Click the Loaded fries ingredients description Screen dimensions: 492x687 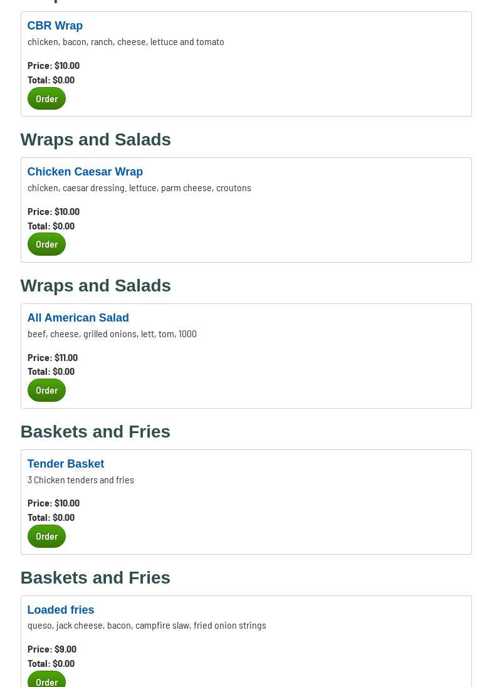coord(147,625)
